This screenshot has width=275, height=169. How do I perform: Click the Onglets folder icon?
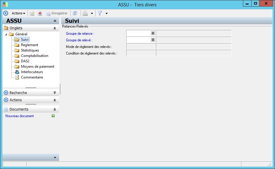tap(6, 28)
